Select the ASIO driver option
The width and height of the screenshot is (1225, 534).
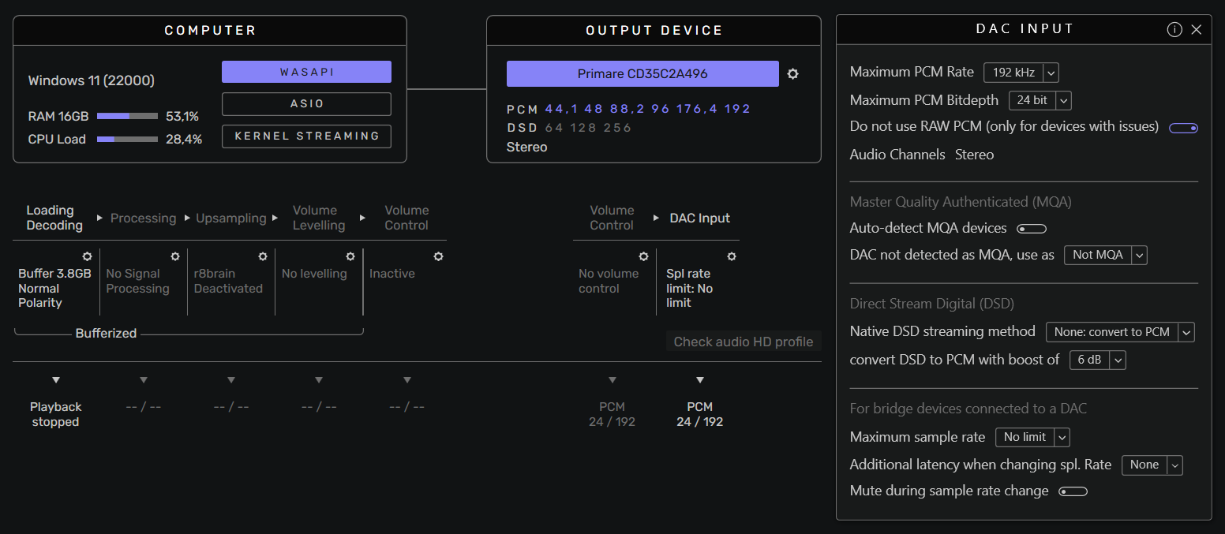tap(306, 104)
